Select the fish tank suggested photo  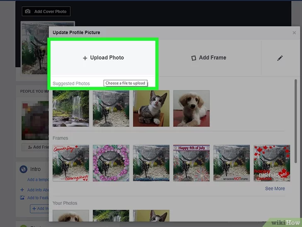tap(111, 109)
